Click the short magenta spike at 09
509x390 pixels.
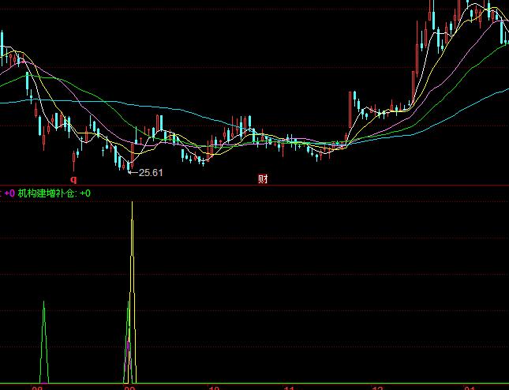129,359
